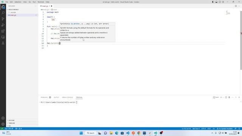Image resolution: width=242 pixels, height=136 pixels.
Task: Click the Ln 14, Col 14 status item
Action: [186, 128]
